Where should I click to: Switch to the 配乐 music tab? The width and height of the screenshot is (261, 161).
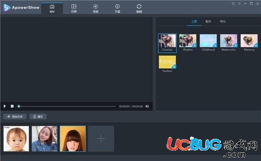pos(208,21)
